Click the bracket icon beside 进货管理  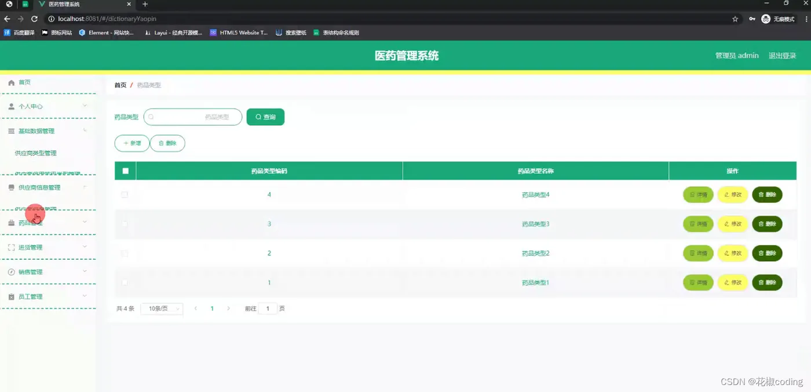(11, 248)
